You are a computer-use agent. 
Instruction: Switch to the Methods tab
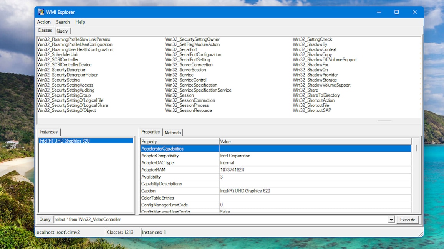(x=172, y=133)
